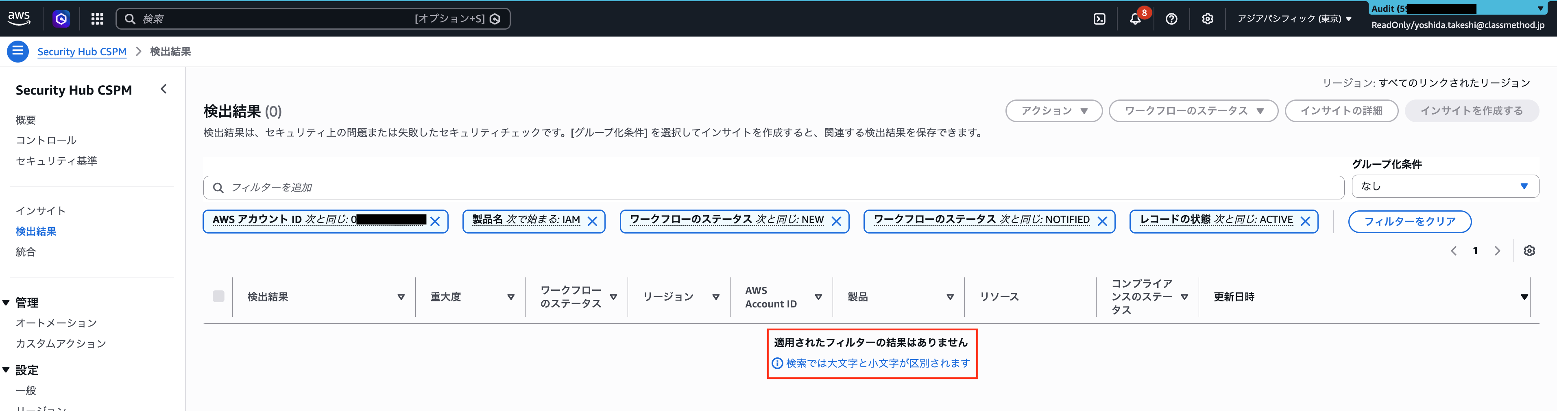Remove the ワークフローのステータス NOTIFIED filter
The height and width of the screenshot is (411, 1557).
[1103, 221]
